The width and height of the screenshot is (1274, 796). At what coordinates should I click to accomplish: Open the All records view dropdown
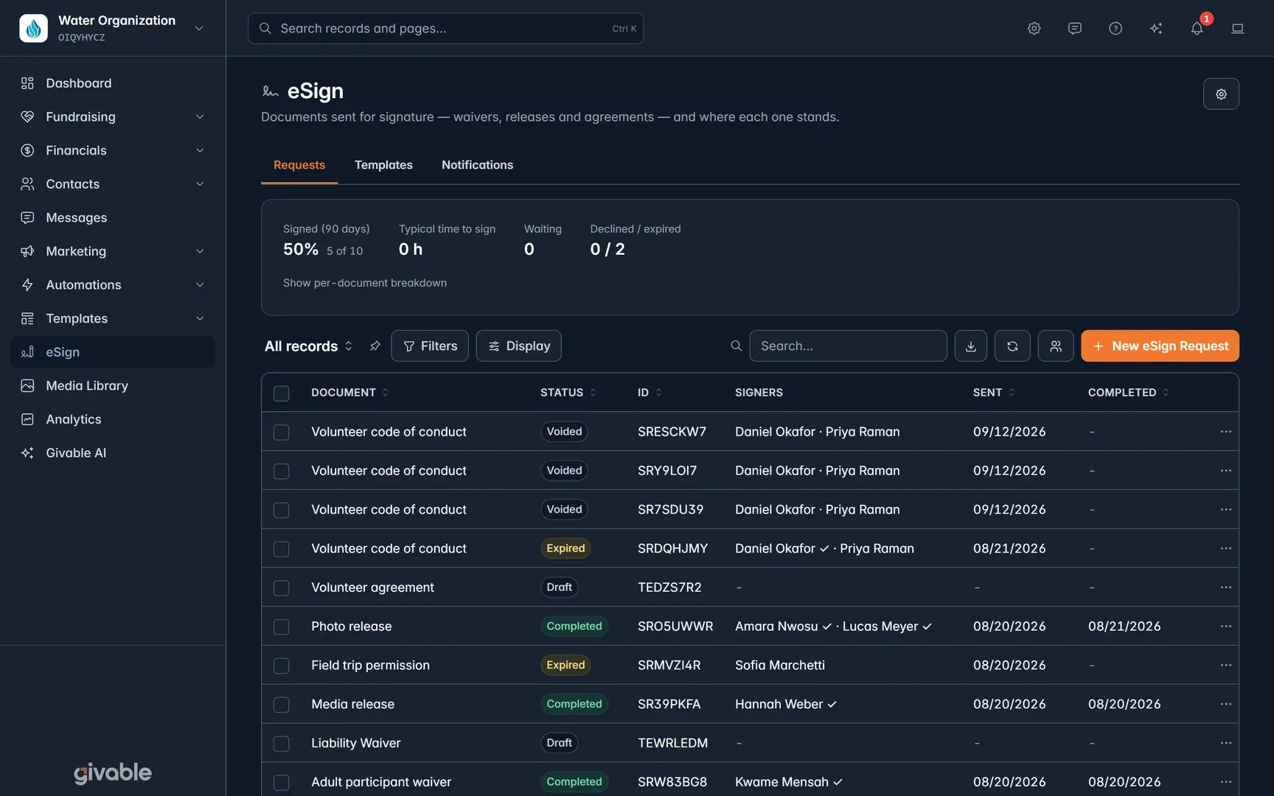[x=308, y=346]
